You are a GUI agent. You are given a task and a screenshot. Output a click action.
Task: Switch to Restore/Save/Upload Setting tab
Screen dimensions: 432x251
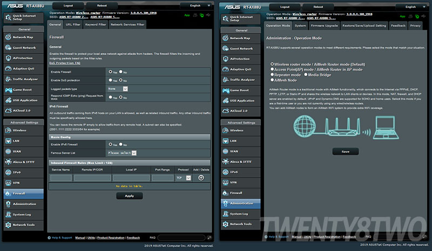(364, 25)
